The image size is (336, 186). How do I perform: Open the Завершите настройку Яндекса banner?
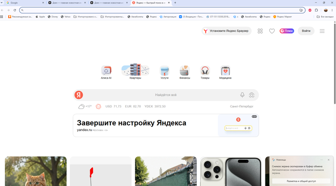click(166, 126)
